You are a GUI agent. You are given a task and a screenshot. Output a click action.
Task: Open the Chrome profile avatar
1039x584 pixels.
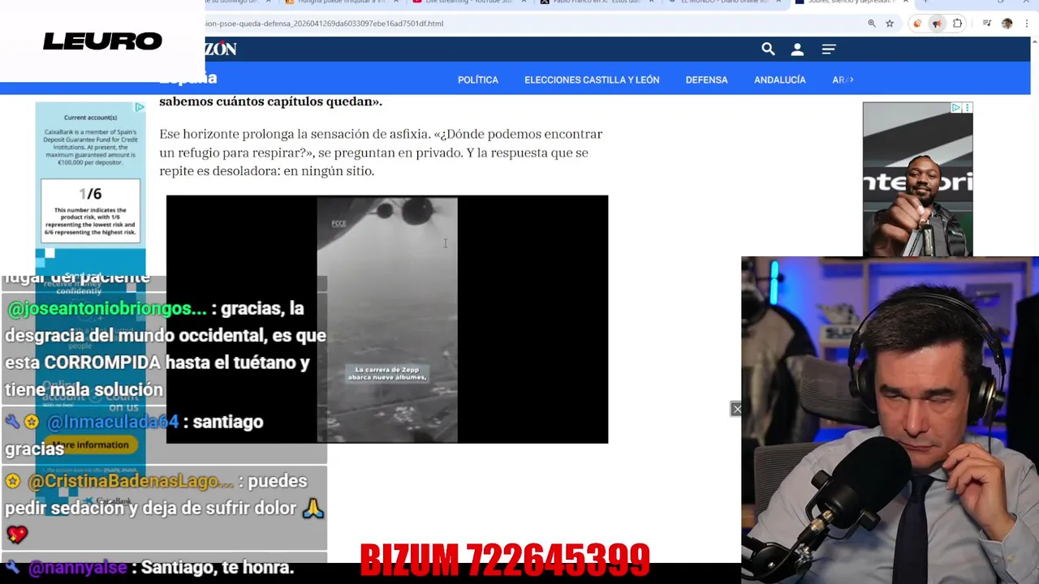click(x=1007, y=24)
